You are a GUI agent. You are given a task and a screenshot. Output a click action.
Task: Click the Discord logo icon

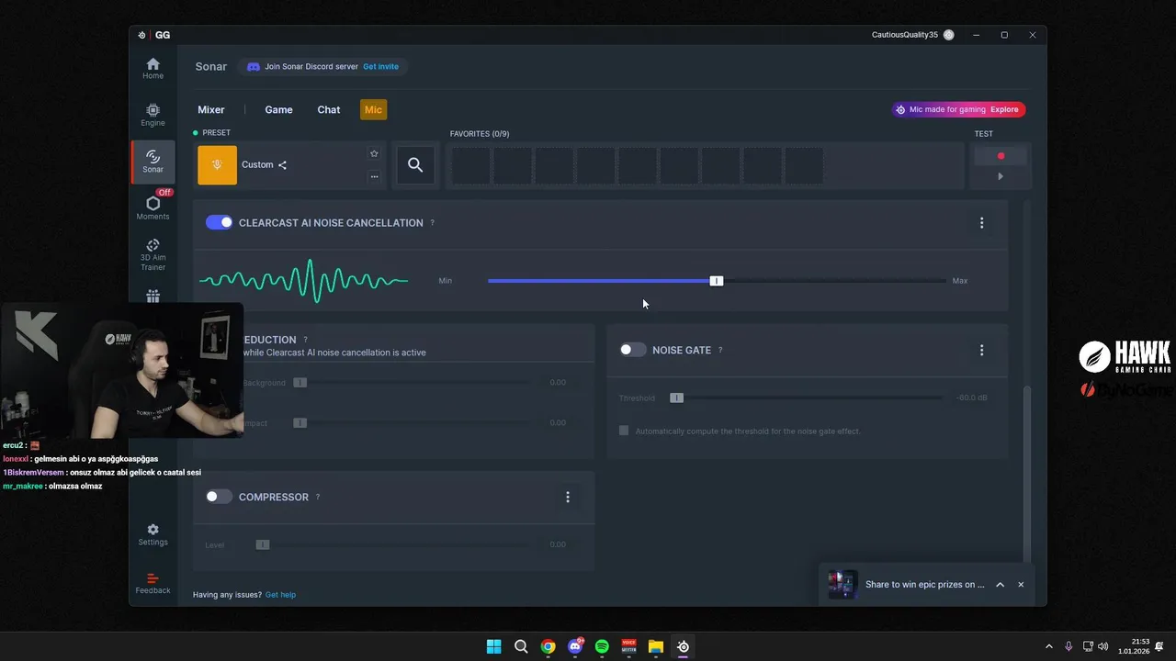tap(254, 67)
